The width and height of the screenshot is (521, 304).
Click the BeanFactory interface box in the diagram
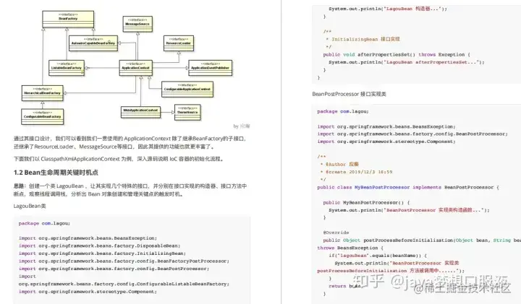click(68, 19)
